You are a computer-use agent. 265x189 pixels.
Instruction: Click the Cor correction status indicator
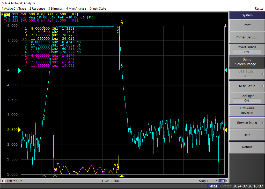(x=222, y=181)
